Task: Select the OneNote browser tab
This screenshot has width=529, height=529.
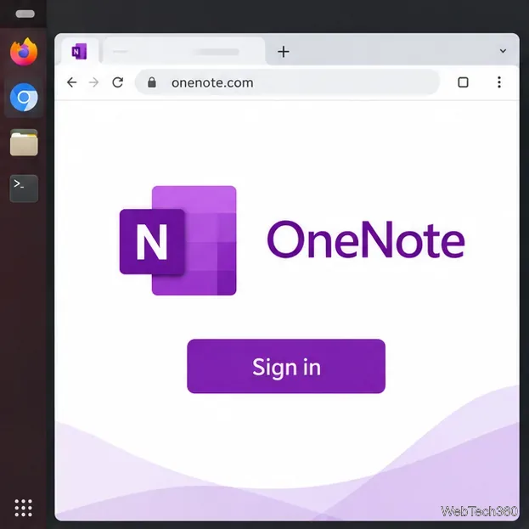Action: 80,52
